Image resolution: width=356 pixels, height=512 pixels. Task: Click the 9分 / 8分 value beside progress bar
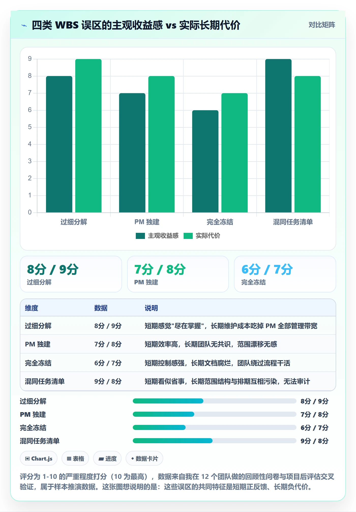(x=314, y=441)
